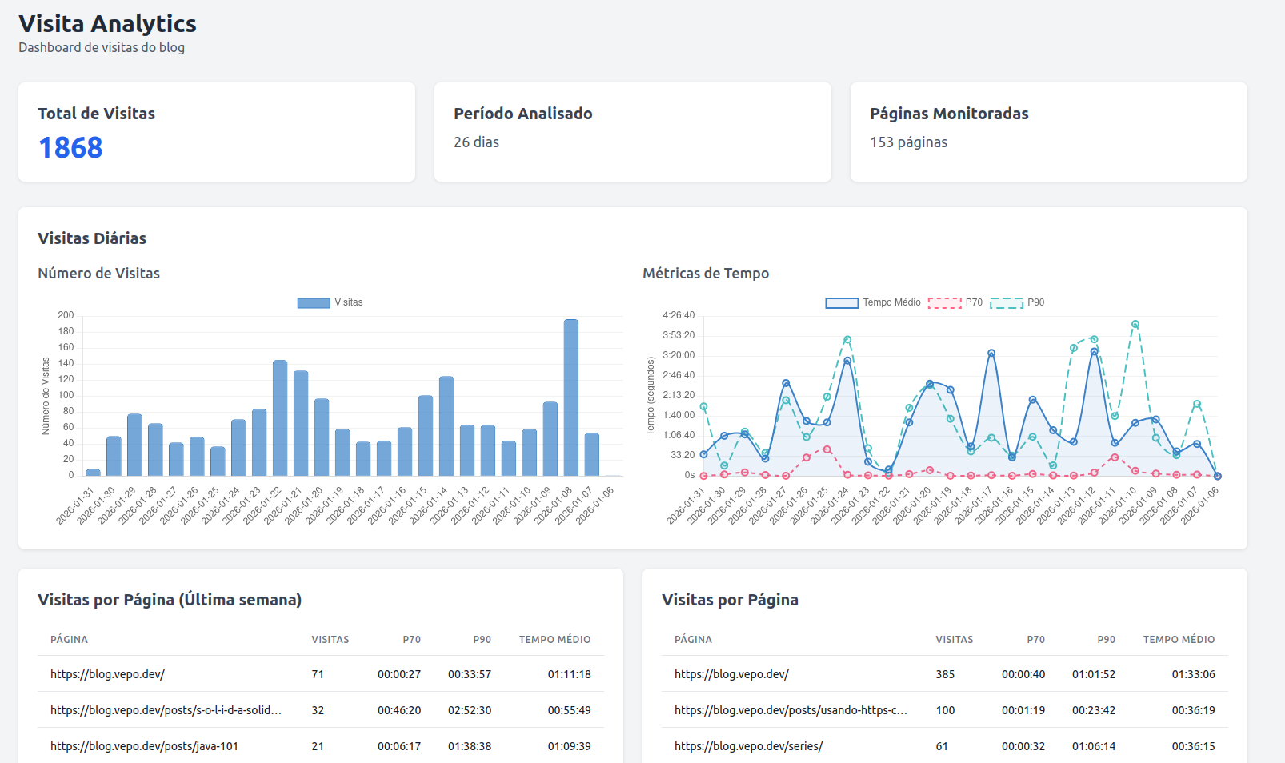
Task: Click the 2026-01-22 bar in the visits chart
Action: 280,417
